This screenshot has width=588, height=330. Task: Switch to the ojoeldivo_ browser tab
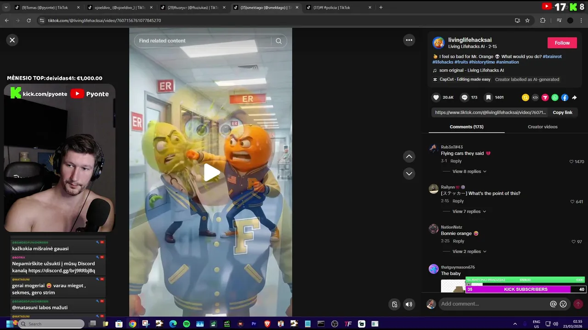click(120, 7)
